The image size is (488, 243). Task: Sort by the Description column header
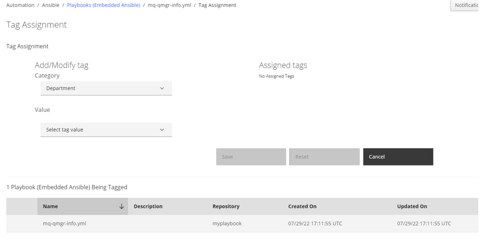pyautogui.click(x=148, y=206)
